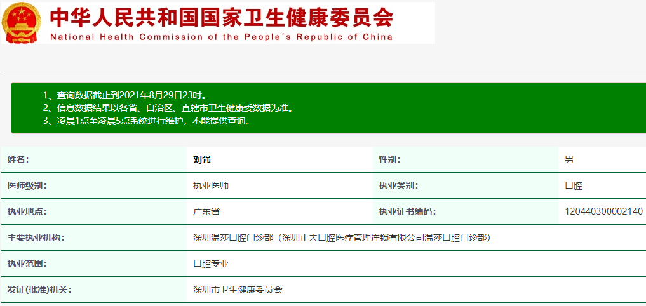Click the 姓名 field label
This screenshot has height=306, width=646.
pos(18,160)
